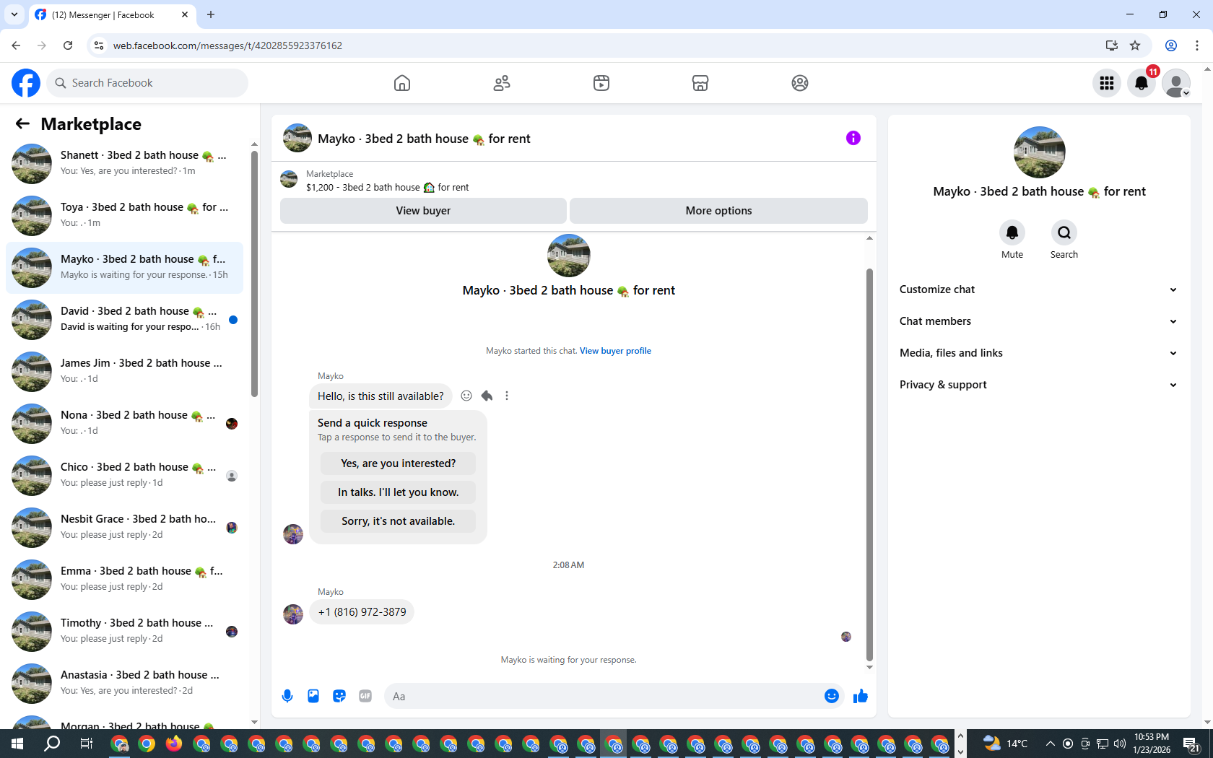Open conversation information purple icon

(853, 138)
